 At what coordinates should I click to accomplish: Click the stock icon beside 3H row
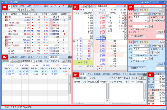[x=6, y=16]
